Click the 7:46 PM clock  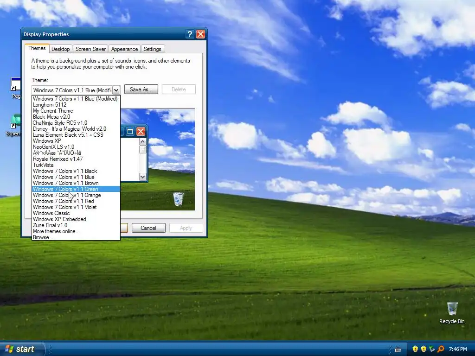coord(458,349)
